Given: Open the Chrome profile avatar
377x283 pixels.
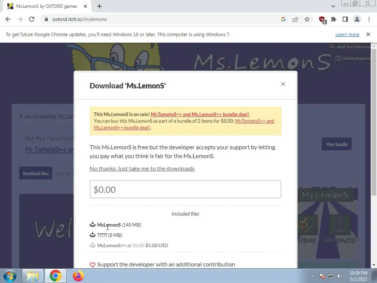Looking at the screenshot, I should click(x=357, y=19).
